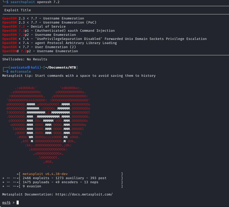Select the 'agent Protocol Arbitrary Library Loading' line
The image size is (229, 207).
[x=60, y=43]
